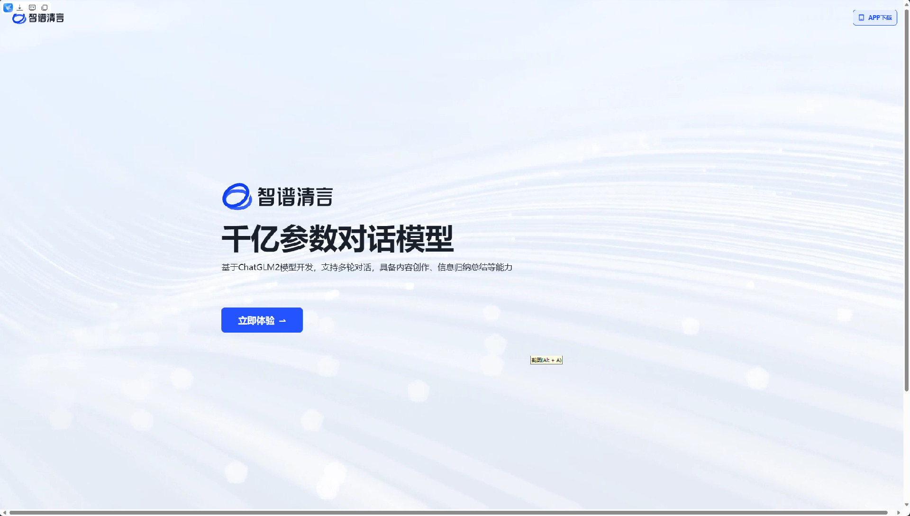Click the 截图(Alt + A) screenshot prompt
910x516 pixels.
546,360
